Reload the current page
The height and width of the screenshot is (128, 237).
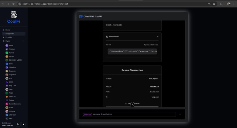point(13,4)
